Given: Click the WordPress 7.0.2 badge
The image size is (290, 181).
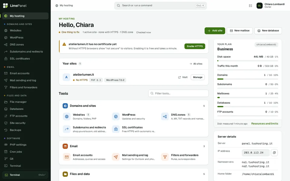Looking at the screenshot, I should (115, 80).
